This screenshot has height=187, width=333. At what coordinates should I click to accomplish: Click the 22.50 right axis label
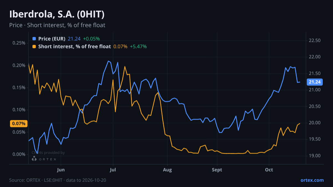(315, 40)
